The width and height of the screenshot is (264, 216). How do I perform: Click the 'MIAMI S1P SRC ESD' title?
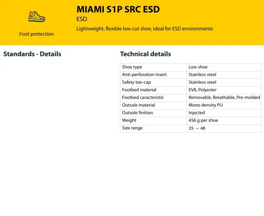click(x=118, y=9)
